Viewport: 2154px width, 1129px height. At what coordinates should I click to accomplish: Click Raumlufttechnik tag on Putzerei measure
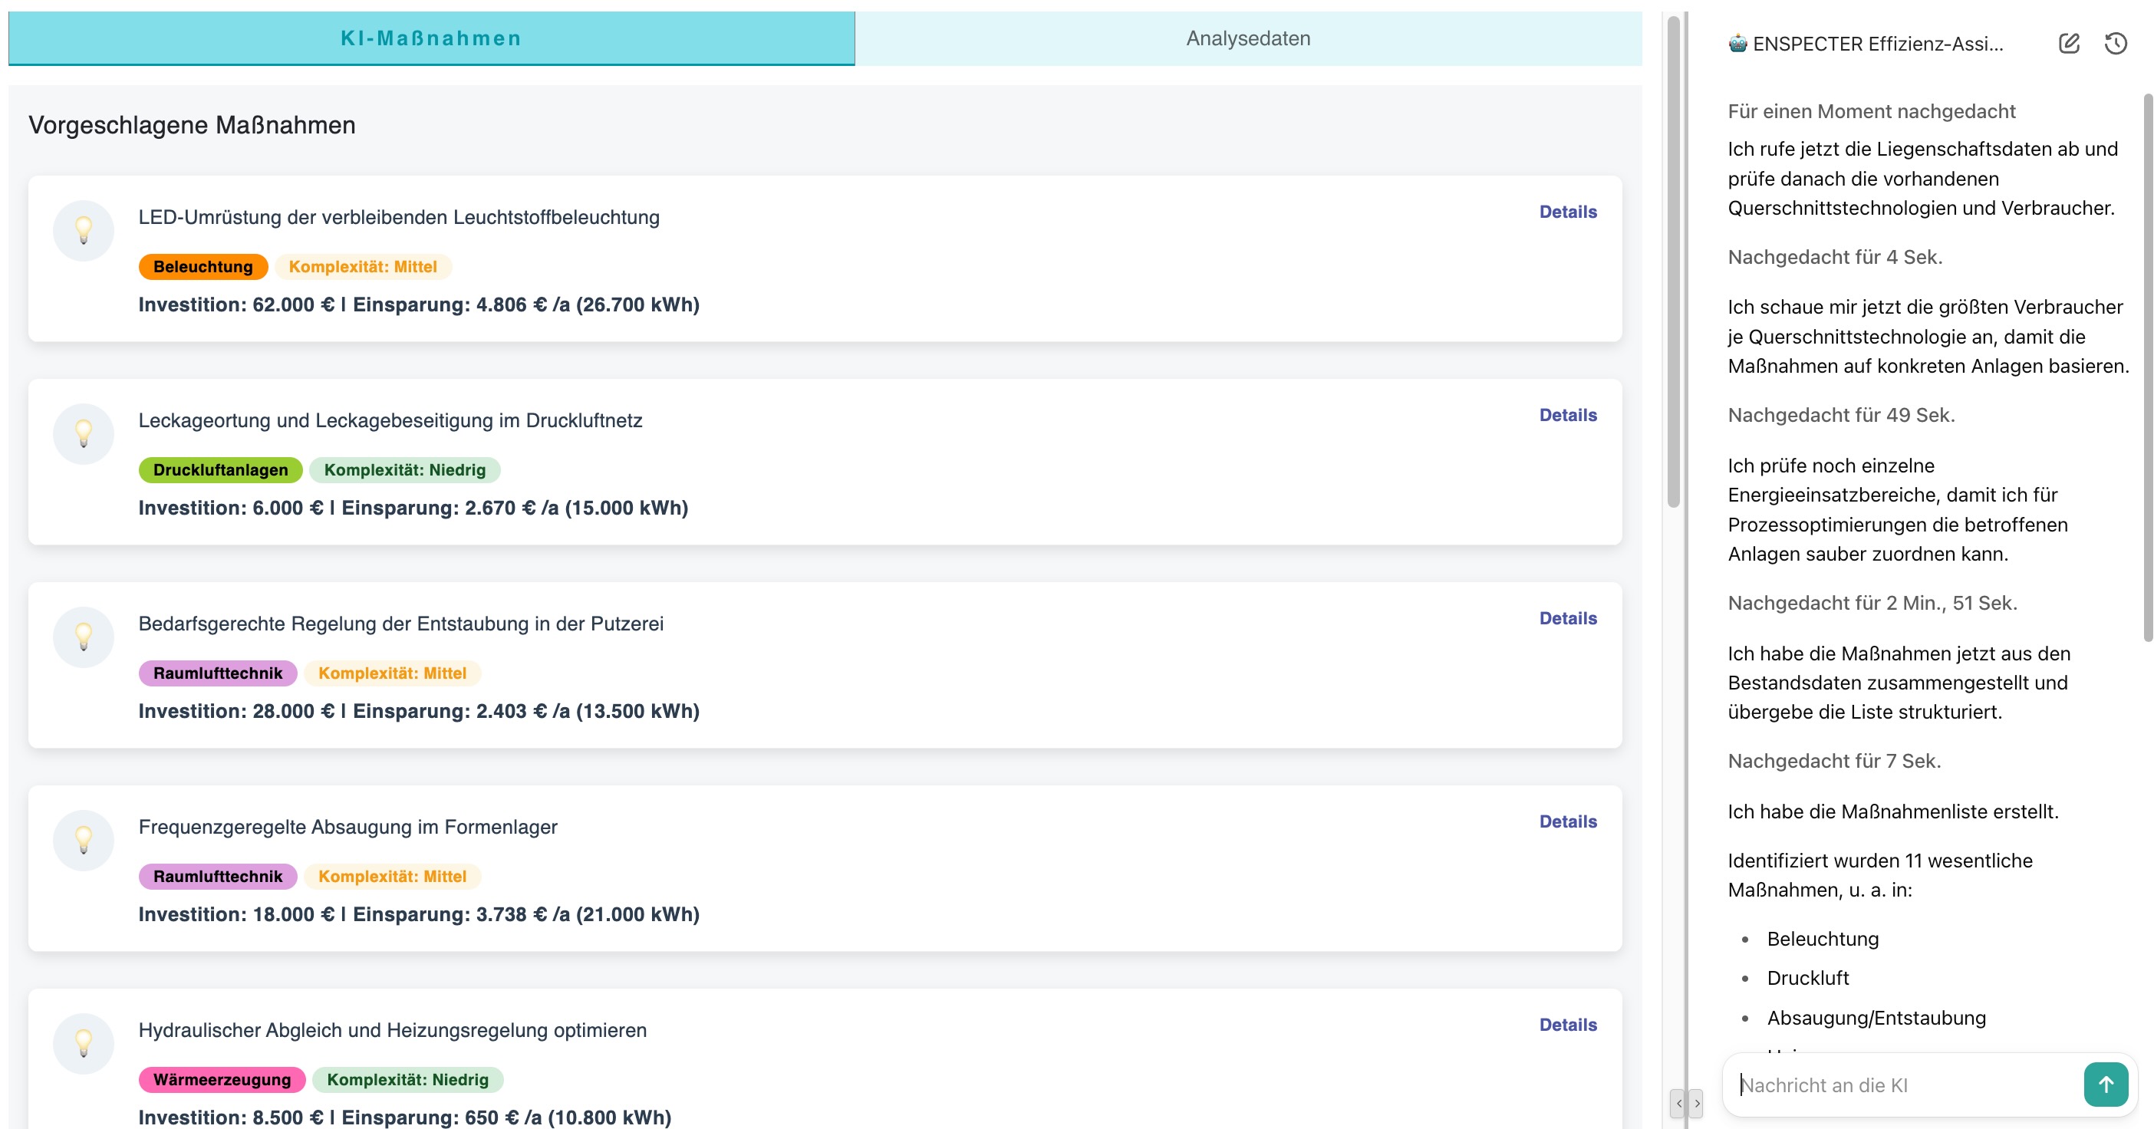tap(219, 673)
